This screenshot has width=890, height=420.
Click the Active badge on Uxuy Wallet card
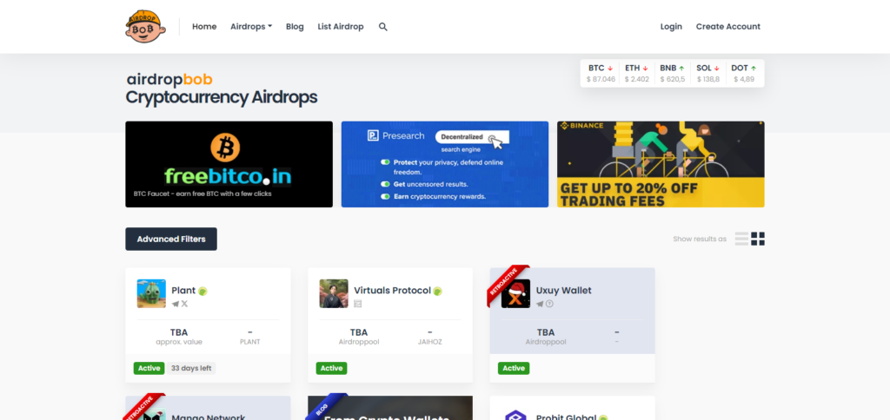coord(514,369)
